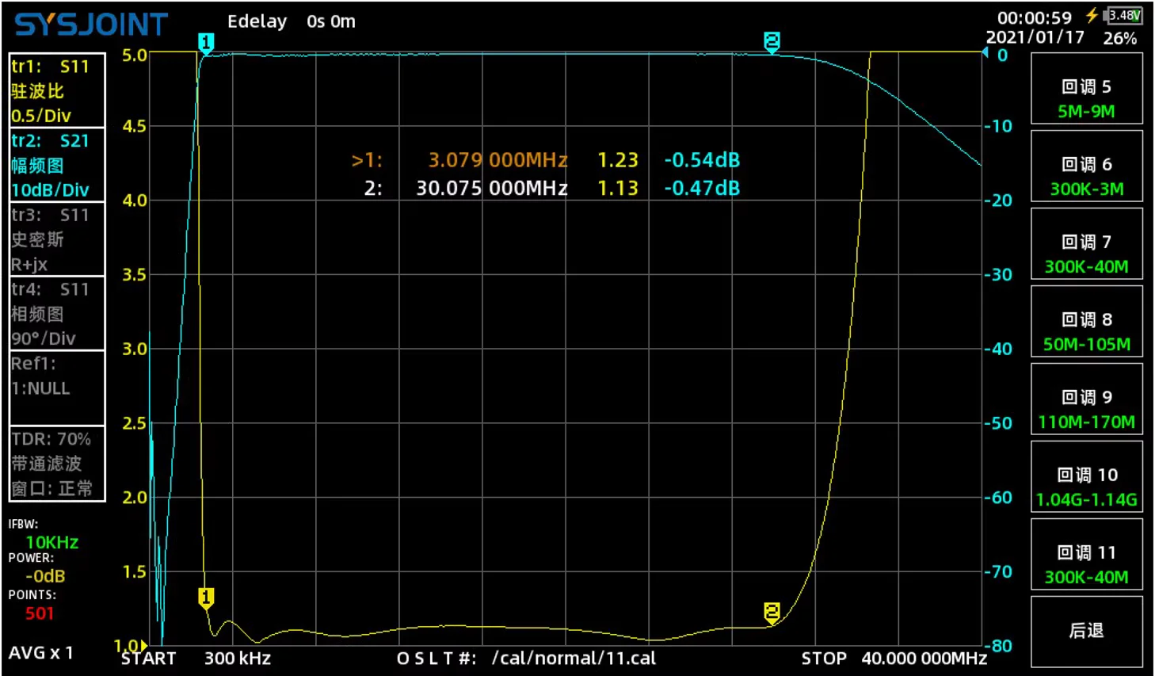Viewport: 1155px width, 676px height.
Task: Click yellow marker 2 on SWR trace
Action: [772, 611]
